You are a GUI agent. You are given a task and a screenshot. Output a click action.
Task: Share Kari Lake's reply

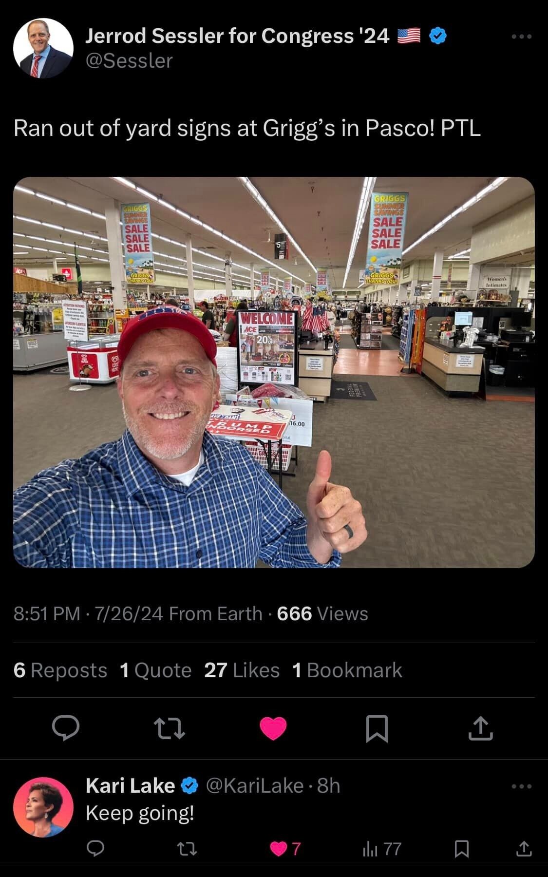(524, 849)
